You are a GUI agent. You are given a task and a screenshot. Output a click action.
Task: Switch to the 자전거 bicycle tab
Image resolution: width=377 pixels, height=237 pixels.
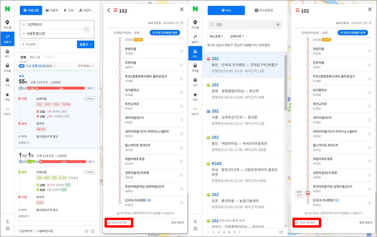(85, 11)
